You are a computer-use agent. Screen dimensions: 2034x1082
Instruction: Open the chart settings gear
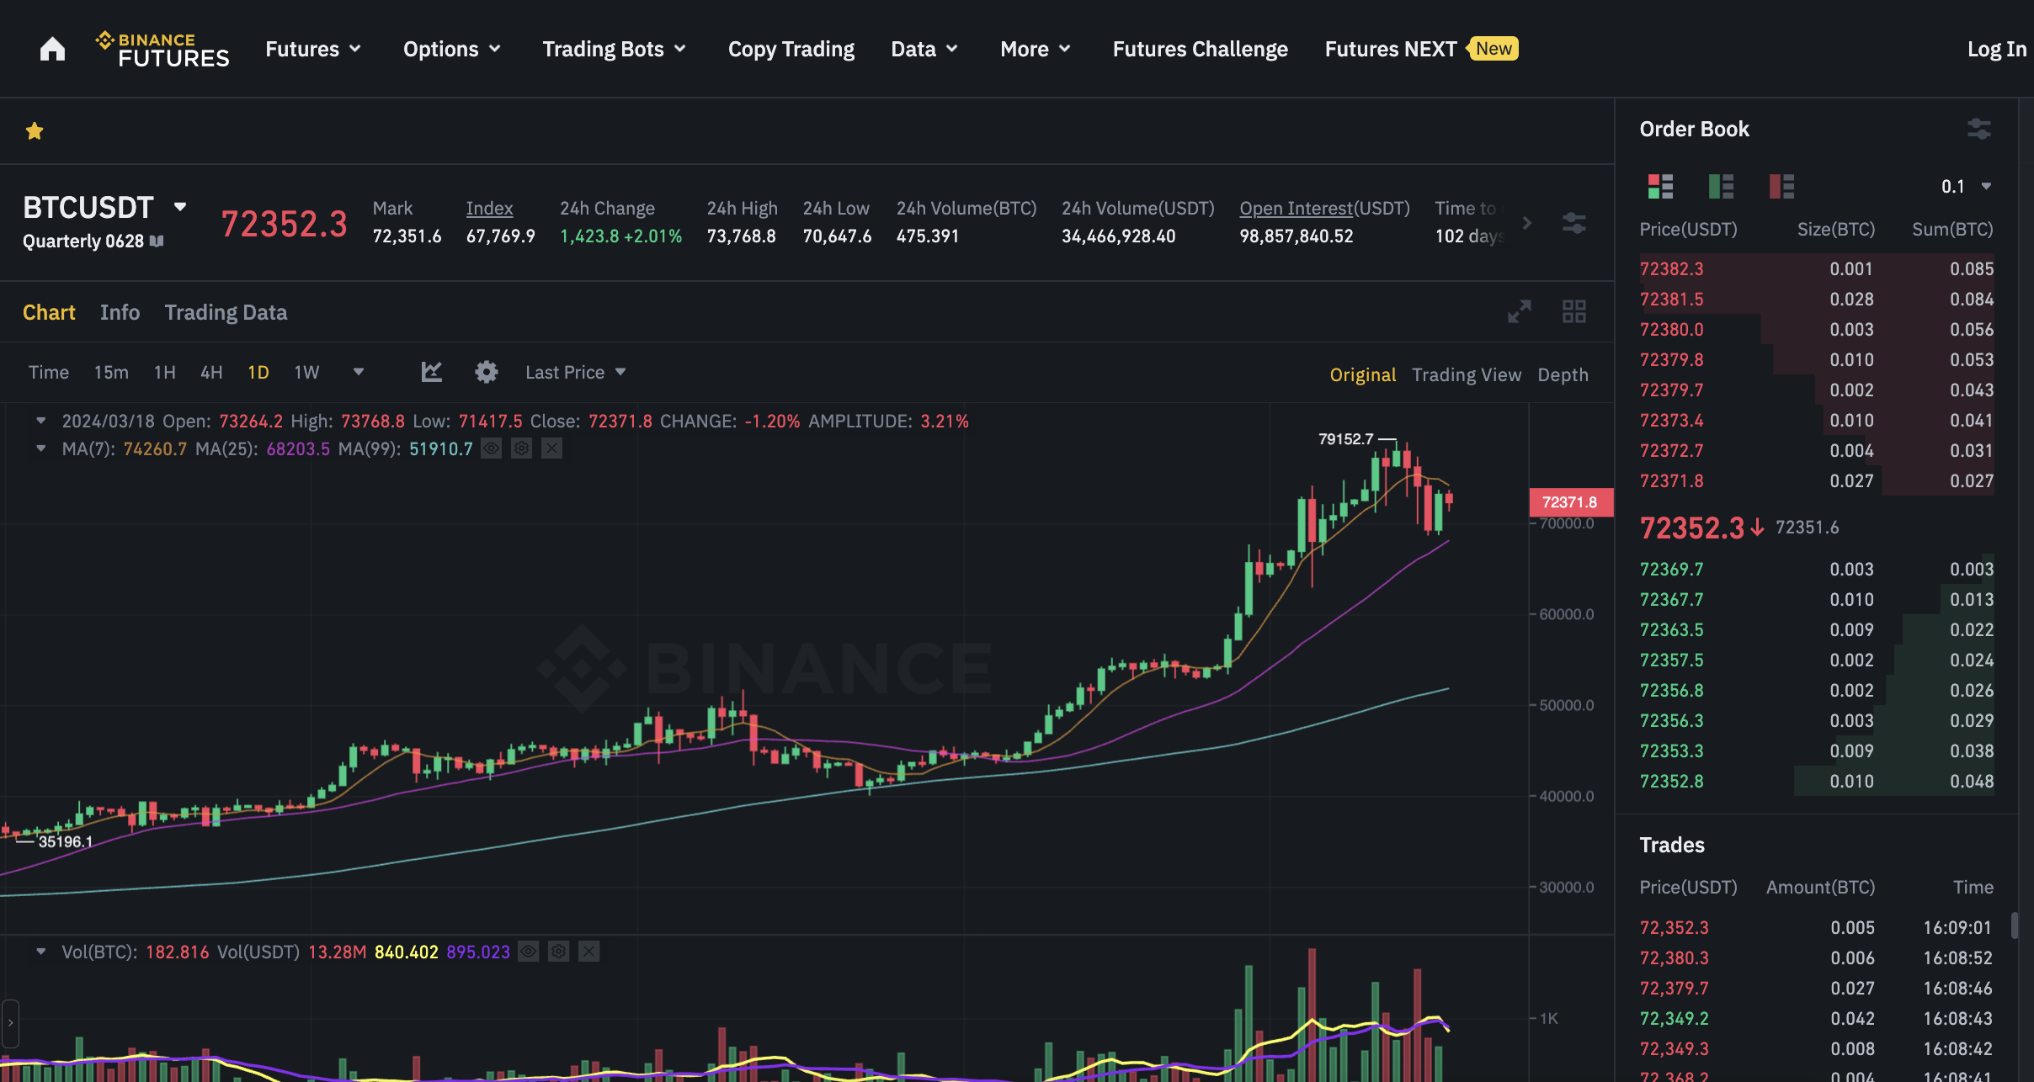pyautogui.click(x=487, y=372)
